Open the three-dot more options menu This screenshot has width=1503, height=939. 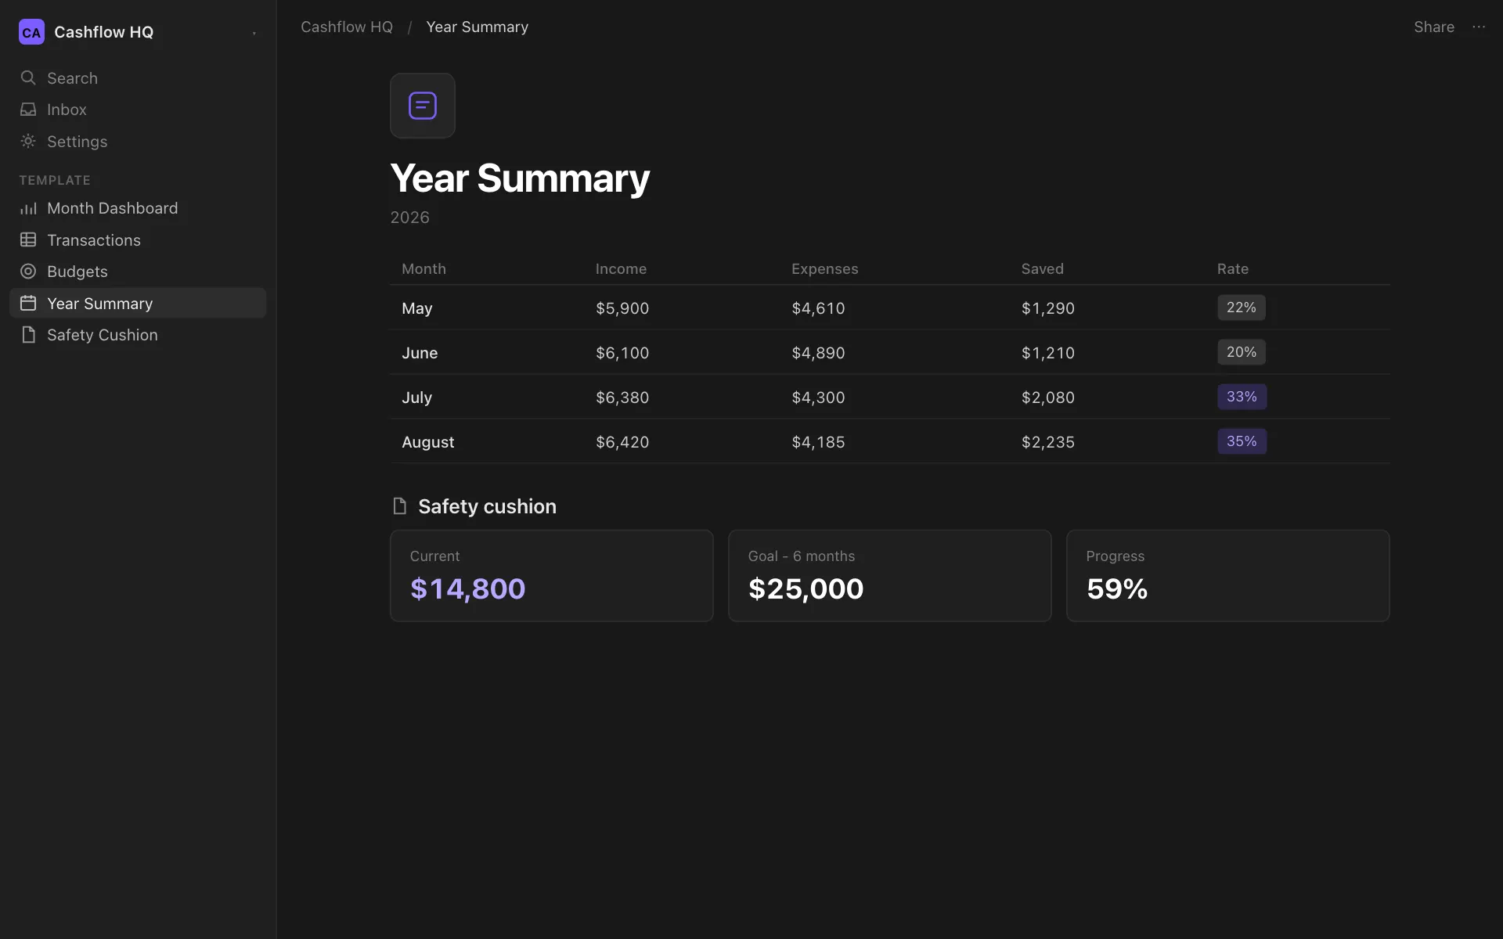(x=1479, y=27)
